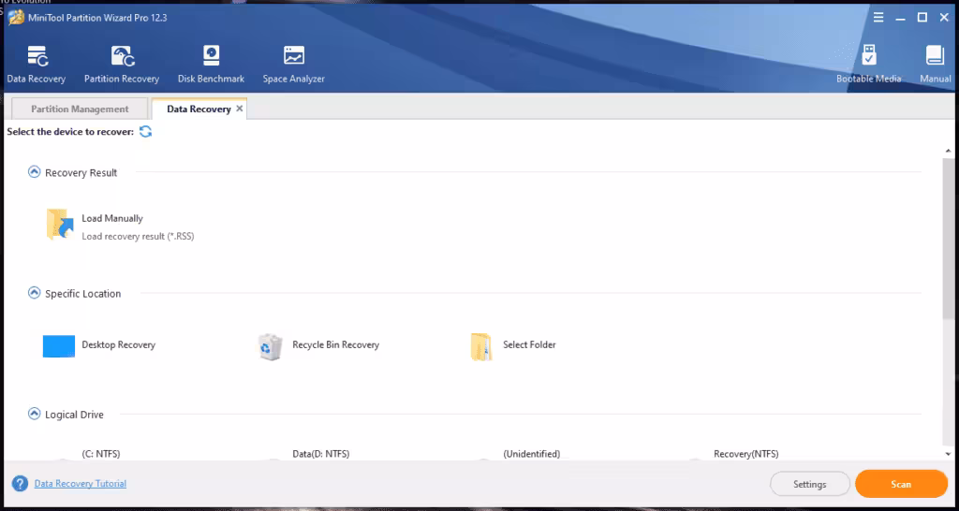Minimize the Partition Wizard window
Viewport: 959px width, 511px height.
[900, 18]
